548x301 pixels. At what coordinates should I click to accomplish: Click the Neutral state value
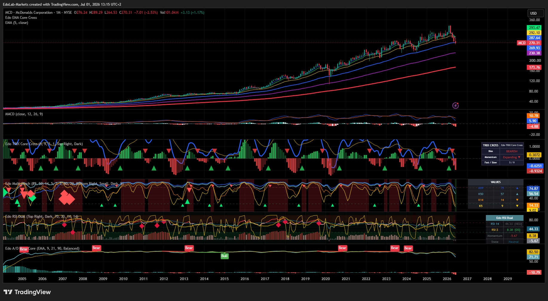coord(514,242)
